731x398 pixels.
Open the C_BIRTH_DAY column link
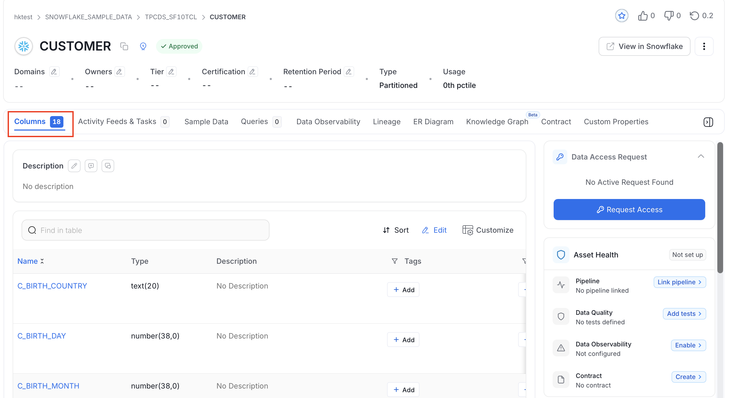pyautogui.click(x=42, y=336)
